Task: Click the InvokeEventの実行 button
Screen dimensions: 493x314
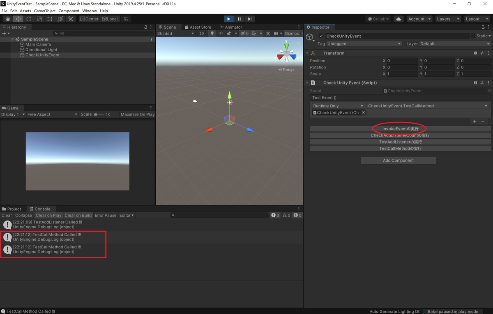Action: pyautogui.click(x=401, y=129)
